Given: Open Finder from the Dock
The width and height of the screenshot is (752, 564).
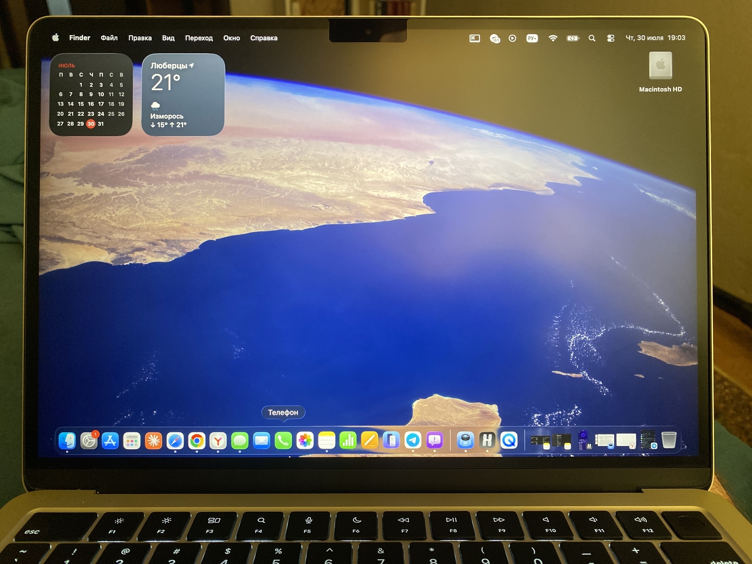Looking at the screenshot, I should point(67,440).
